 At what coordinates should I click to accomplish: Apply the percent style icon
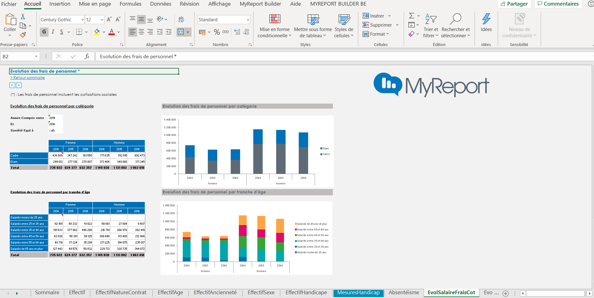[x=217, y=32]
